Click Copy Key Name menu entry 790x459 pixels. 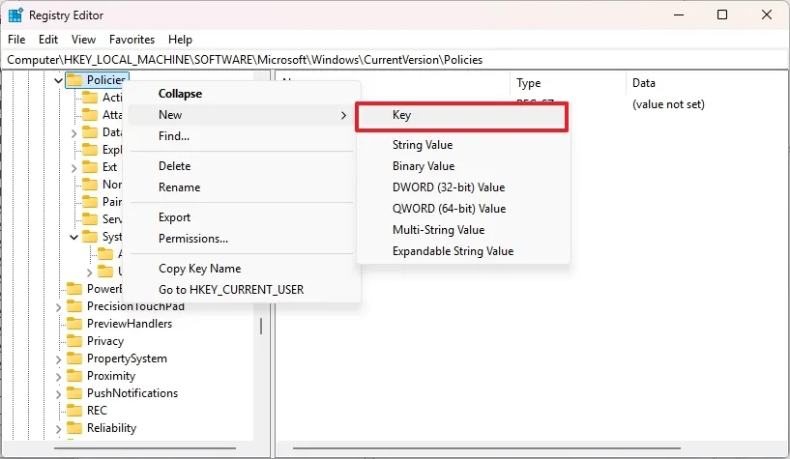click(x=200, y=269)
